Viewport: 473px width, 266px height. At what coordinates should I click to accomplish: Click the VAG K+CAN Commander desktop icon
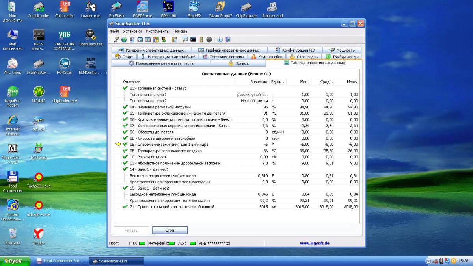tap(64, 40)
